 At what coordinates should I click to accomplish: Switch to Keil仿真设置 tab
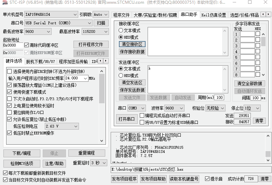[214, 15]
